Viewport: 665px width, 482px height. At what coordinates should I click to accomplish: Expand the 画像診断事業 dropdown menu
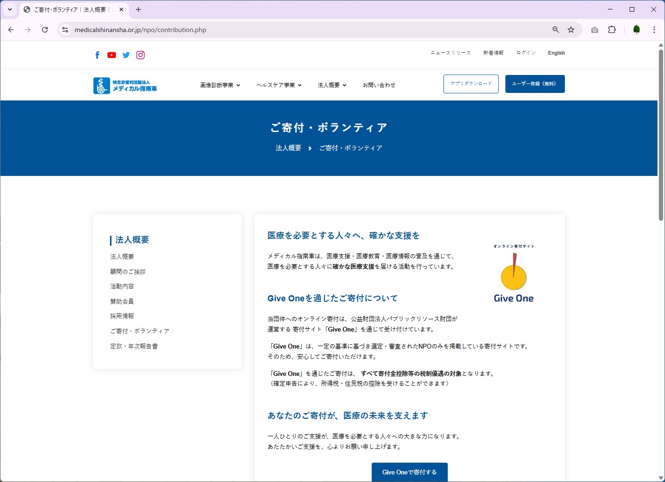click(220, 85)
